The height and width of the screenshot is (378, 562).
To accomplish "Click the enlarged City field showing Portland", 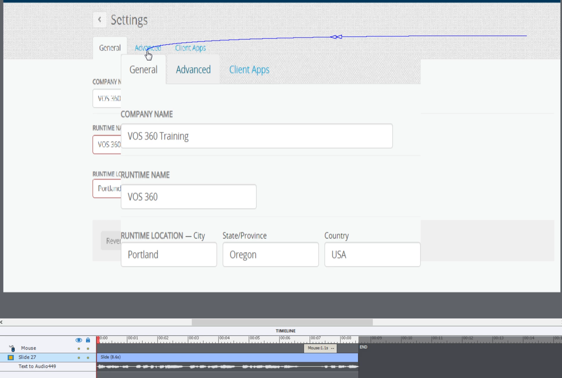I will (x=169, y=255).
